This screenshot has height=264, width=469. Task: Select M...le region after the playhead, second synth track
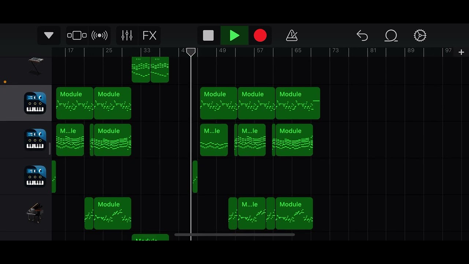tap(214, 140)
